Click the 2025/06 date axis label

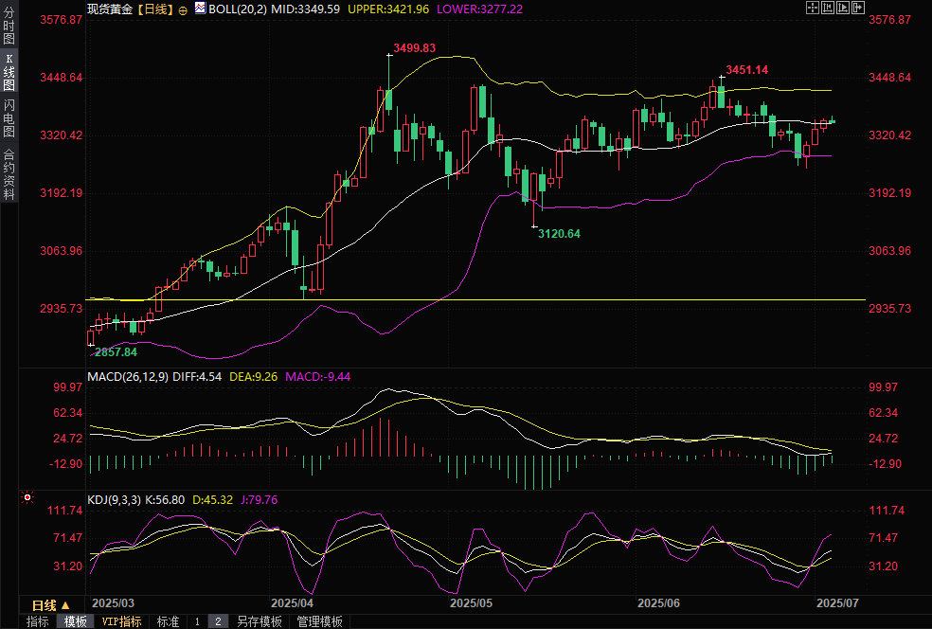tap(658, 603)
